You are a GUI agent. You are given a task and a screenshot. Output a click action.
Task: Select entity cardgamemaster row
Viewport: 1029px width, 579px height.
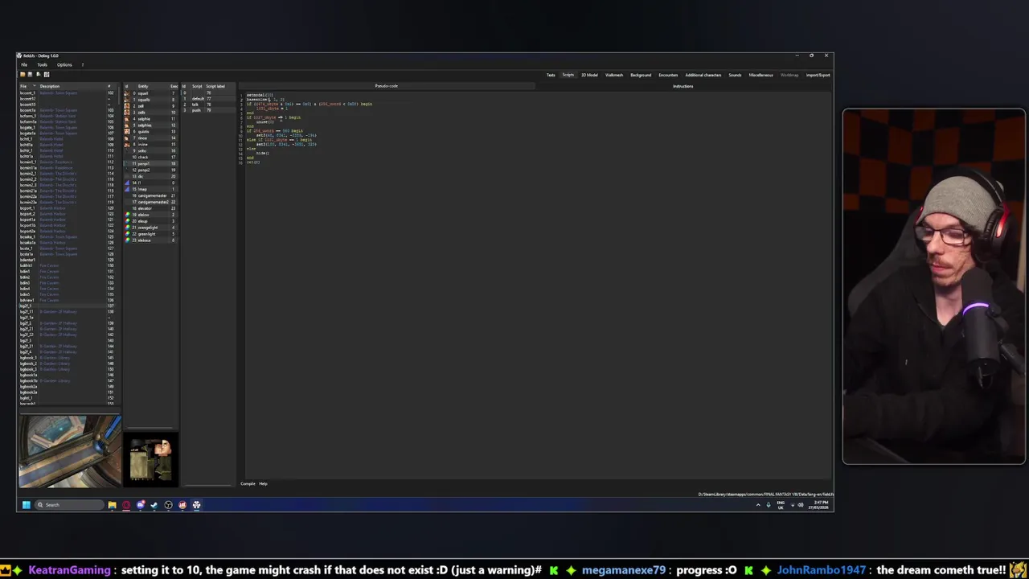[x=150, y=195]
